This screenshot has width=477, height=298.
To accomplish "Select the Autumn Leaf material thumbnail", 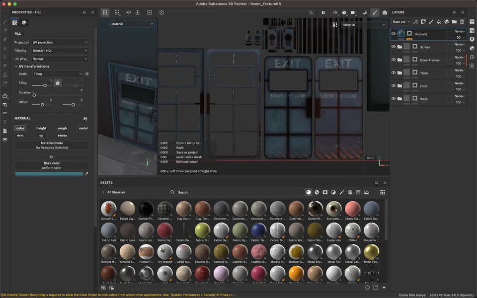I will pos(109,209).
